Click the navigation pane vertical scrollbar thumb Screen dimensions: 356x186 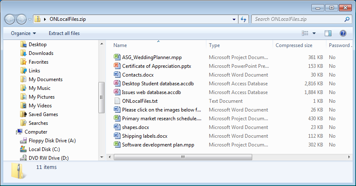[x=101, y=97]
